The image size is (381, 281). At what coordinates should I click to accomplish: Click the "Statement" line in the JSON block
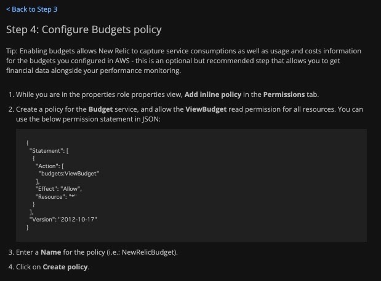pyautogui.click(x=49, y=151)
